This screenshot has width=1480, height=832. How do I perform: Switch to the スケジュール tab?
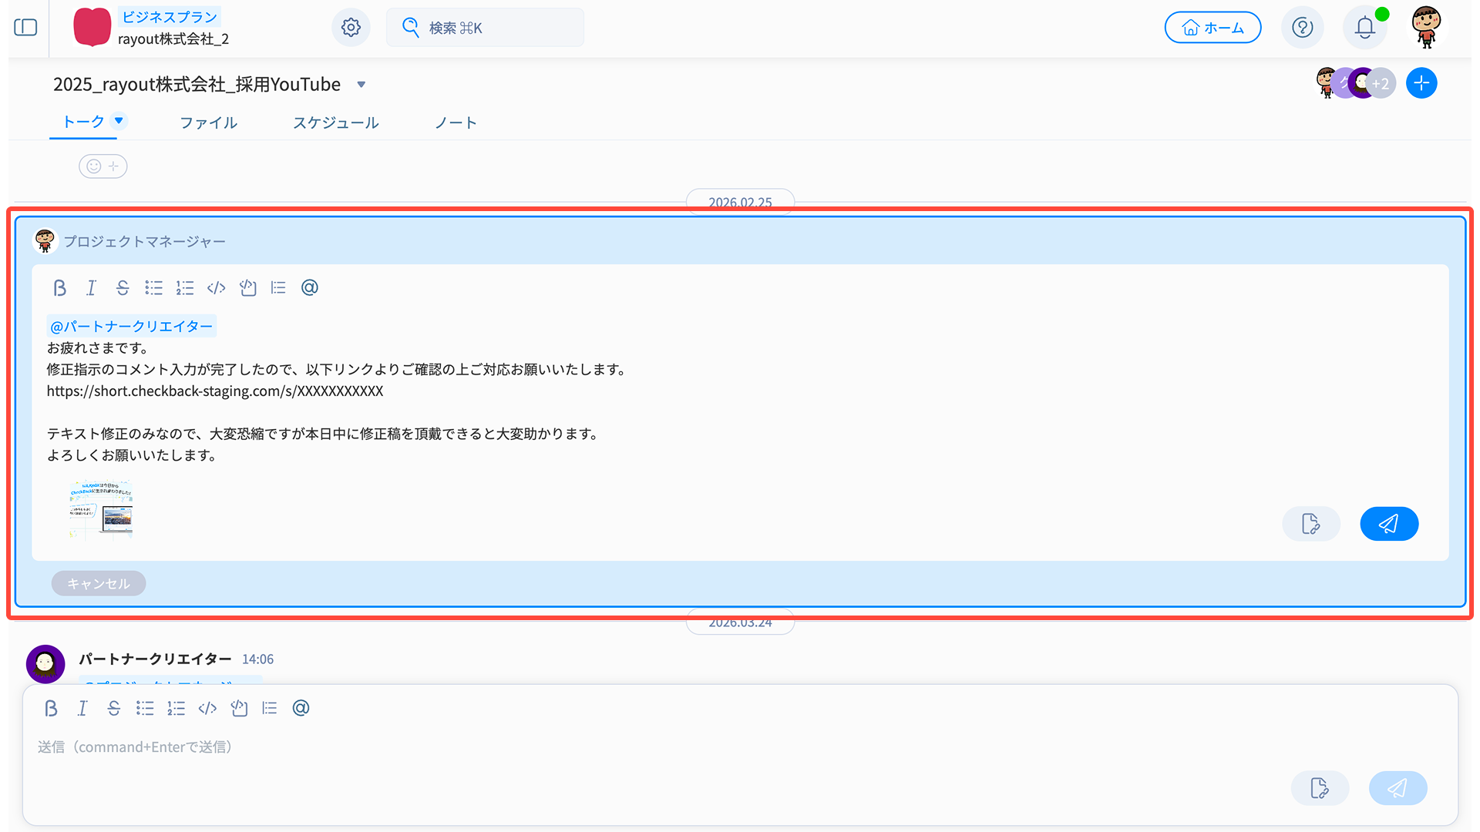335,122
